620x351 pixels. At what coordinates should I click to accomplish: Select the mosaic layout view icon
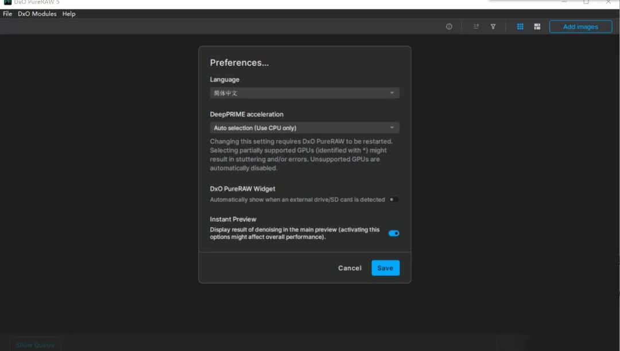pos(537,26)
